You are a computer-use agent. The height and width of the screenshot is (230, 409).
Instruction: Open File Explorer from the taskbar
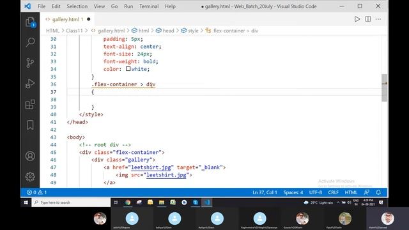coord(162,203)
